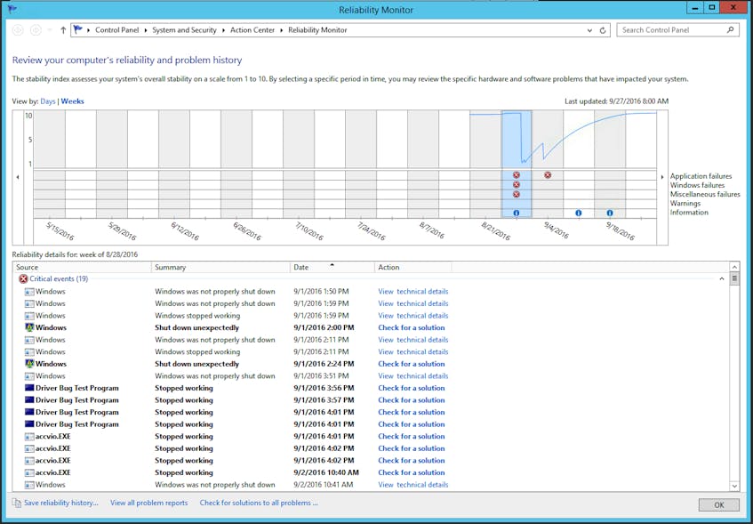Viewport: 753px width, 524px height.
Task: Click the blue information icon under 9/18/2016
Action: coord(609,213)
